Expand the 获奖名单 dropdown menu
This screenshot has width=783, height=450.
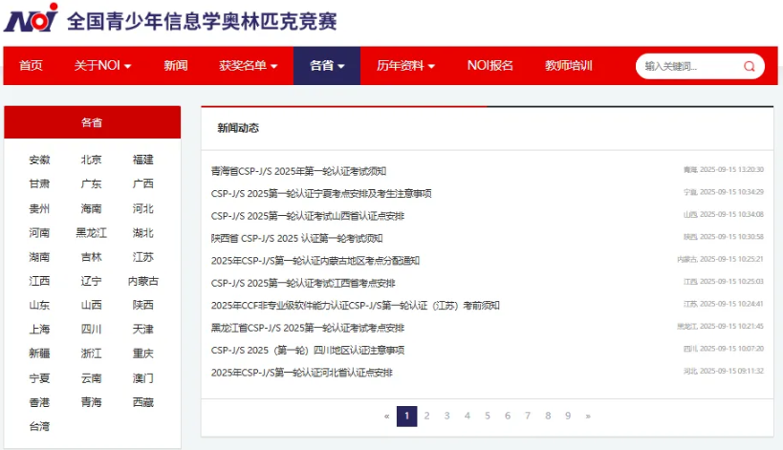(248, 66)
